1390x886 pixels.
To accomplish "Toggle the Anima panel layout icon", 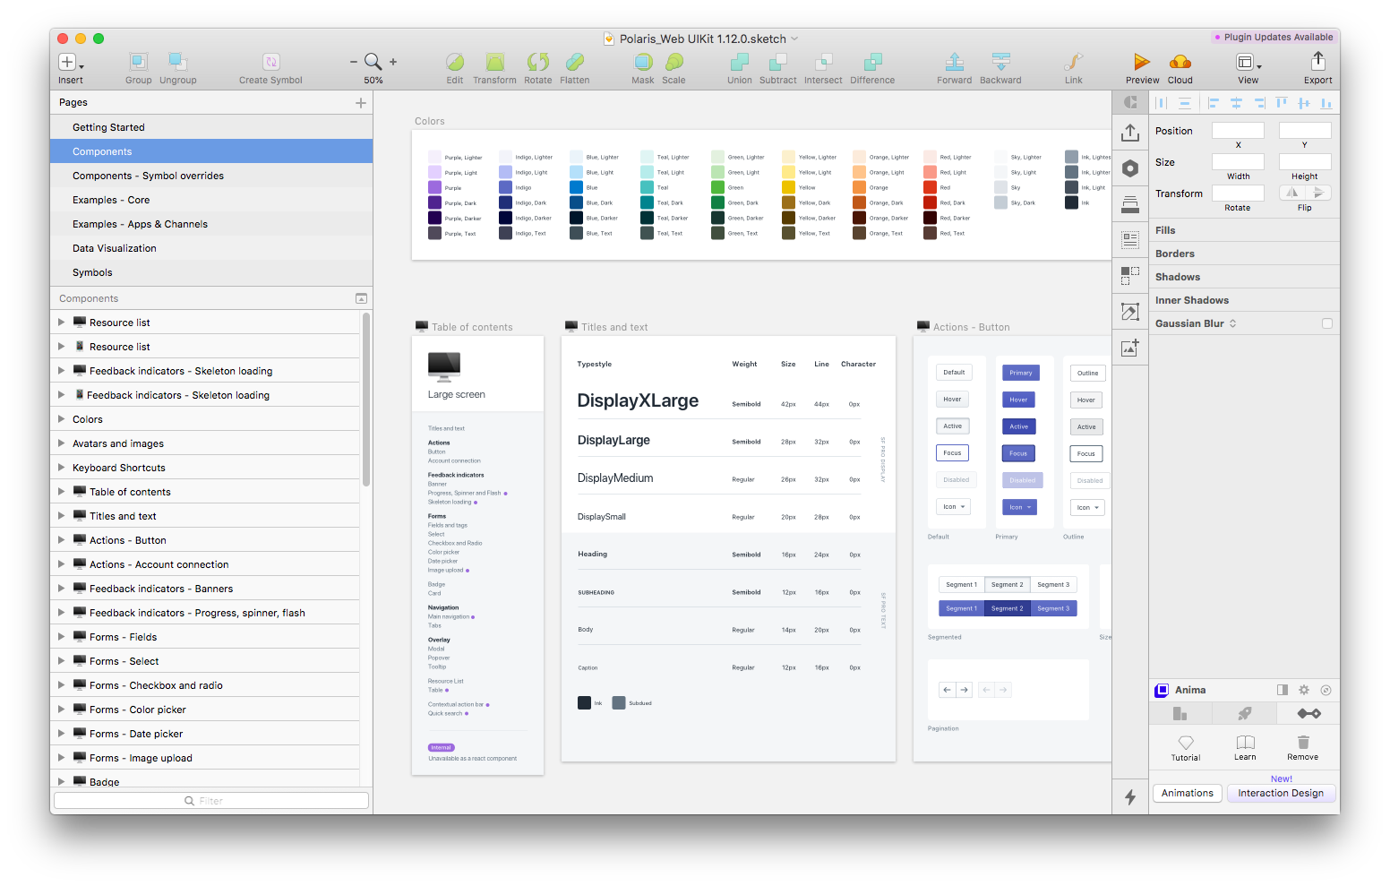I will coord(1282,690).
